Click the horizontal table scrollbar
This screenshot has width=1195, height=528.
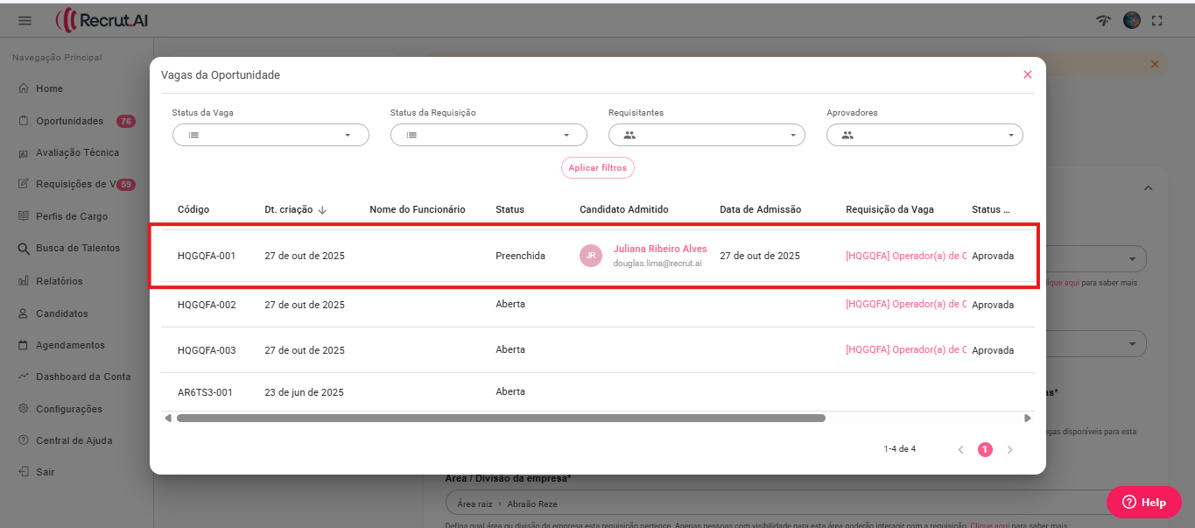pyautogui.click(x=501, y=419)
